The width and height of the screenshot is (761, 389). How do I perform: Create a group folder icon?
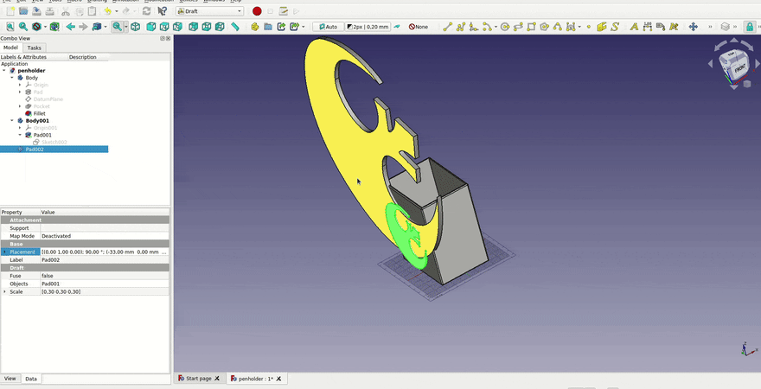pyautogui.click(x=268, y=27)
